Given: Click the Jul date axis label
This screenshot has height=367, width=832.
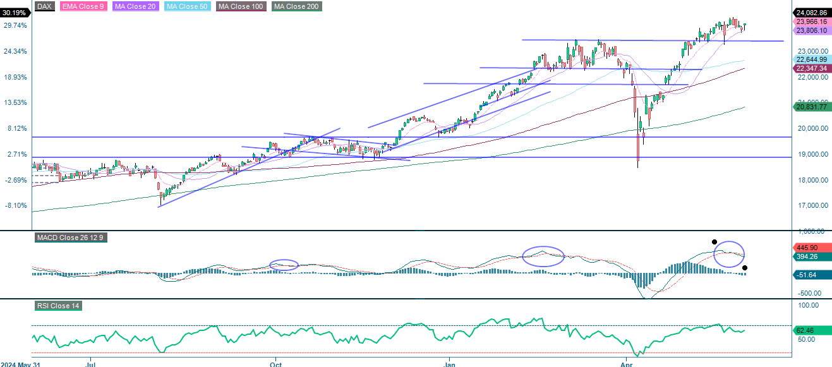Looking at the screenshot, I should pos(90,364).
